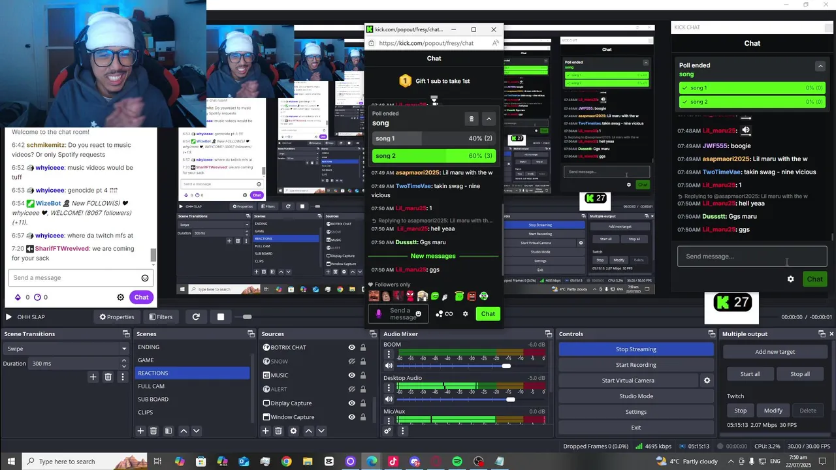836x470 pixels.
Task: Move selected scene up
Action: point(184,431)
